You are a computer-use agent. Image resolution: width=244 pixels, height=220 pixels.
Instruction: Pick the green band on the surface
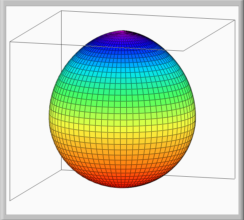pos(122,93)
